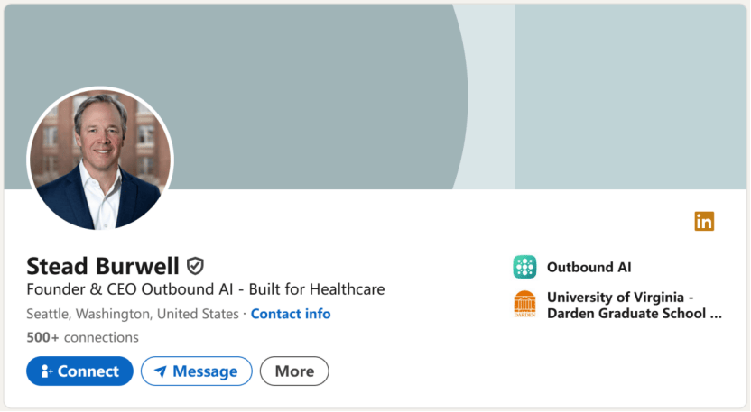Click the white ring border around the profile photo

tap(100, 89)
